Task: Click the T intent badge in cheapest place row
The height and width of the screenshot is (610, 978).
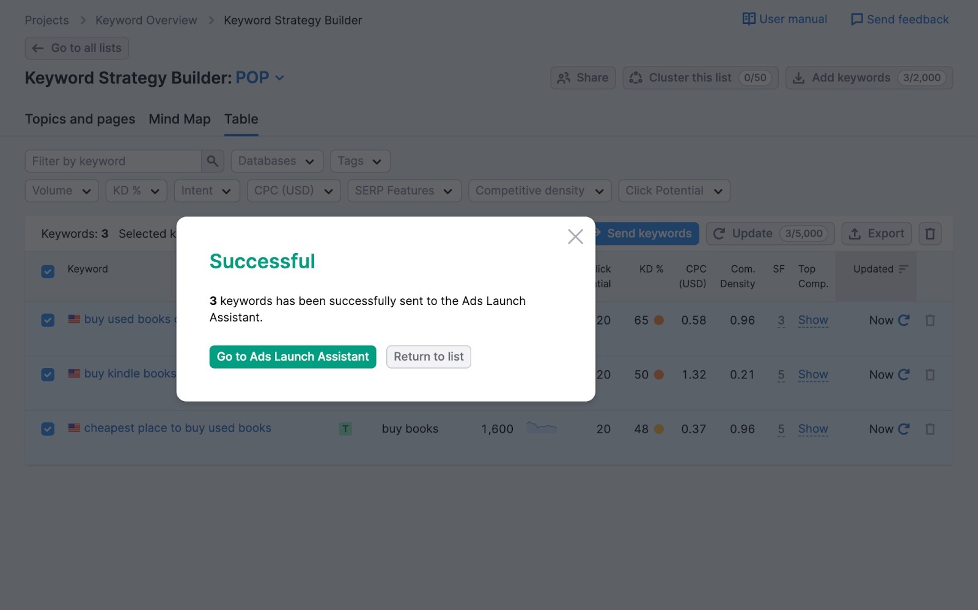Action: 345,429
